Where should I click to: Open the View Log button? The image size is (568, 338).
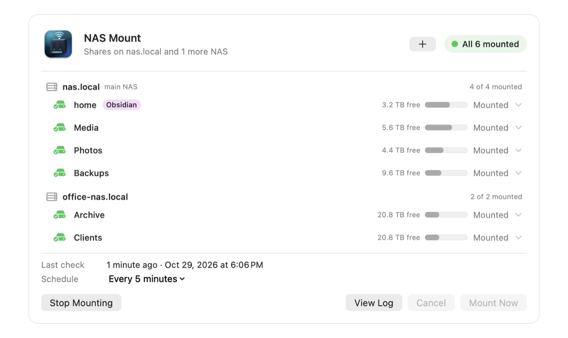click(x=374, y=303)
